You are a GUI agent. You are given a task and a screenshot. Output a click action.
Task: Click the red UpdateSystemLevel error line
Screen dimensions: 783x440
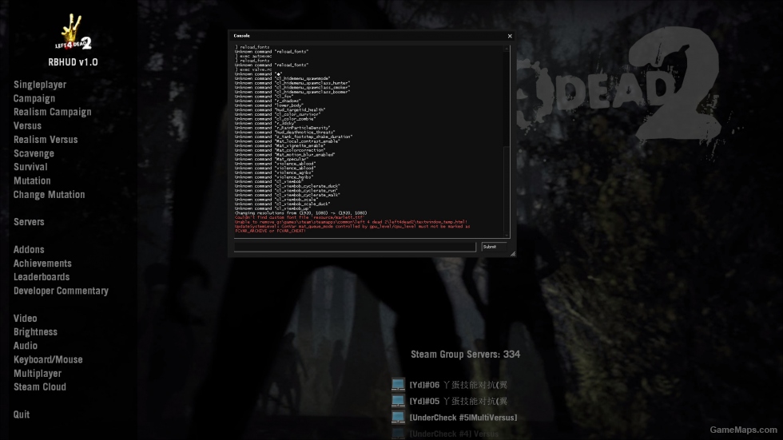click(x=352, y=228)
